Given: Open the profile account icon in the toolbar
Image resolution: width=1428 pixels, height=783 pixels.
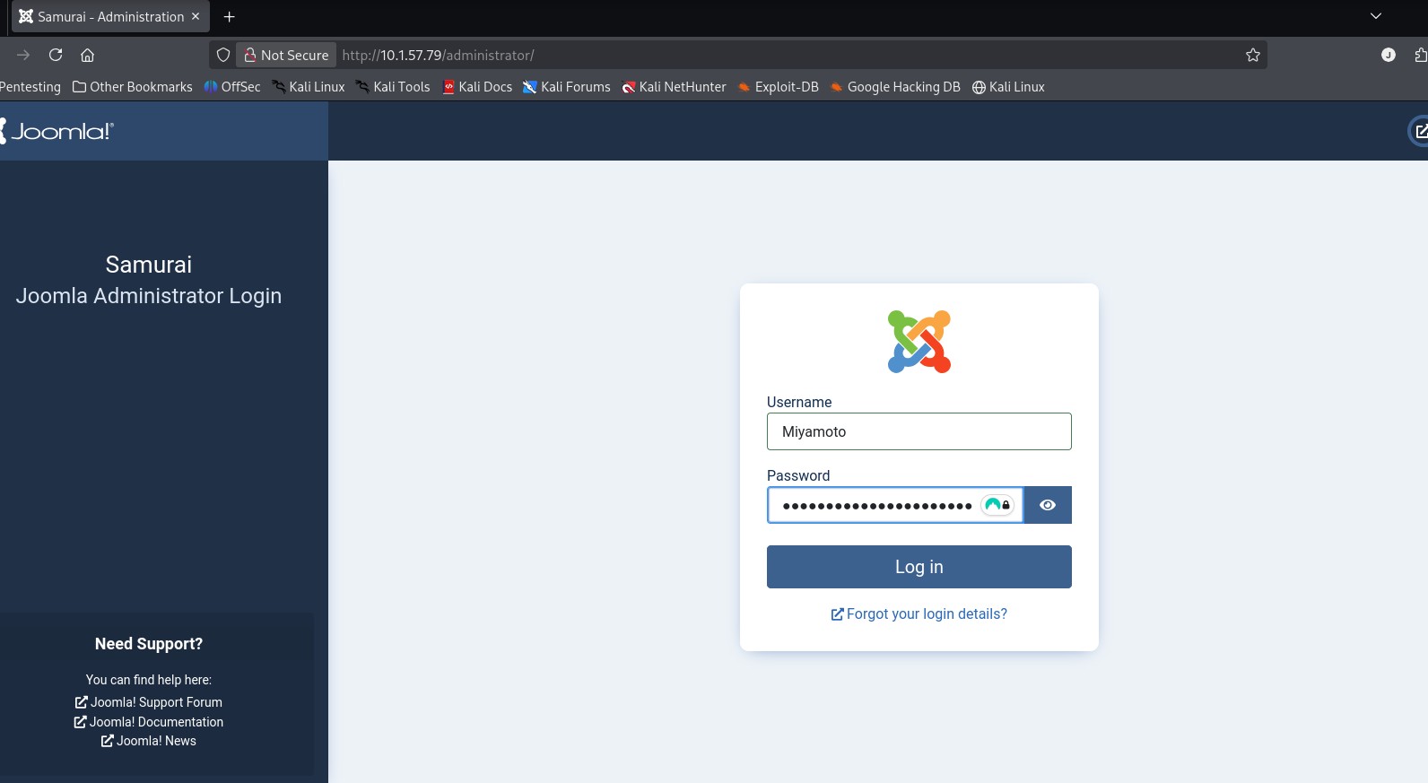Looking at the screenshot, I should coord(1388,55).
